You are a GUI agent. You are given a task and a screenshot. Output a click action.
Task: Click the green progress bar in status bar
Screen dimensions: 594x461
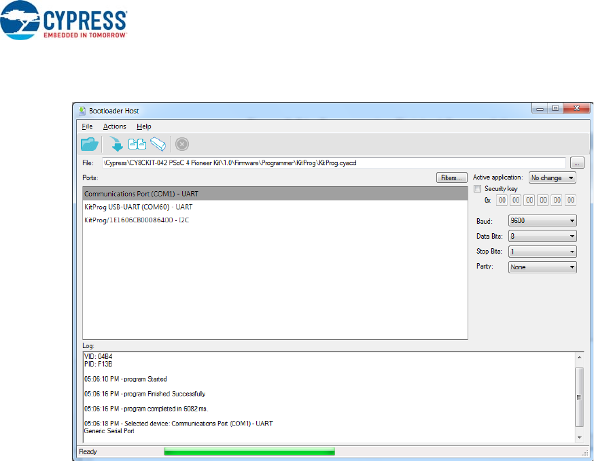click(249, 451)
